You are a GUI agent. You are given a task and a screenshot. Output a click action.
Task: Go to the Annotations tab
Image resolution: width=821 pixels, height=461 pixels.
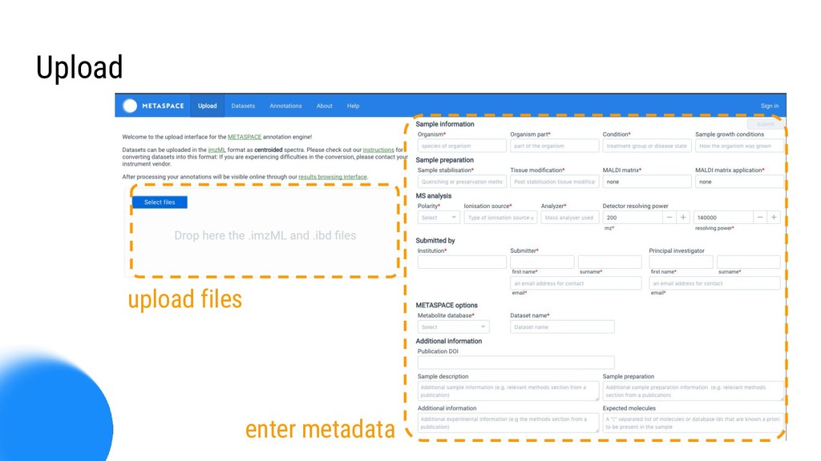tap(285, 106)
